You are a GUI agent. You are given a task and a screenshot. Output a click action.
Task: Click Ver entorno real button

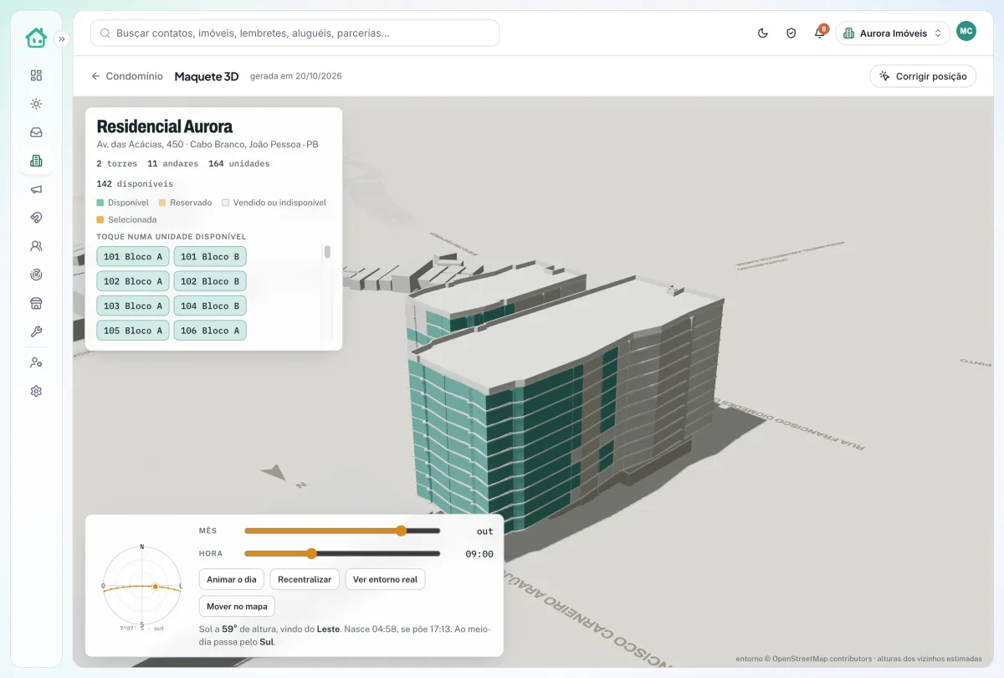click(385, 579)
